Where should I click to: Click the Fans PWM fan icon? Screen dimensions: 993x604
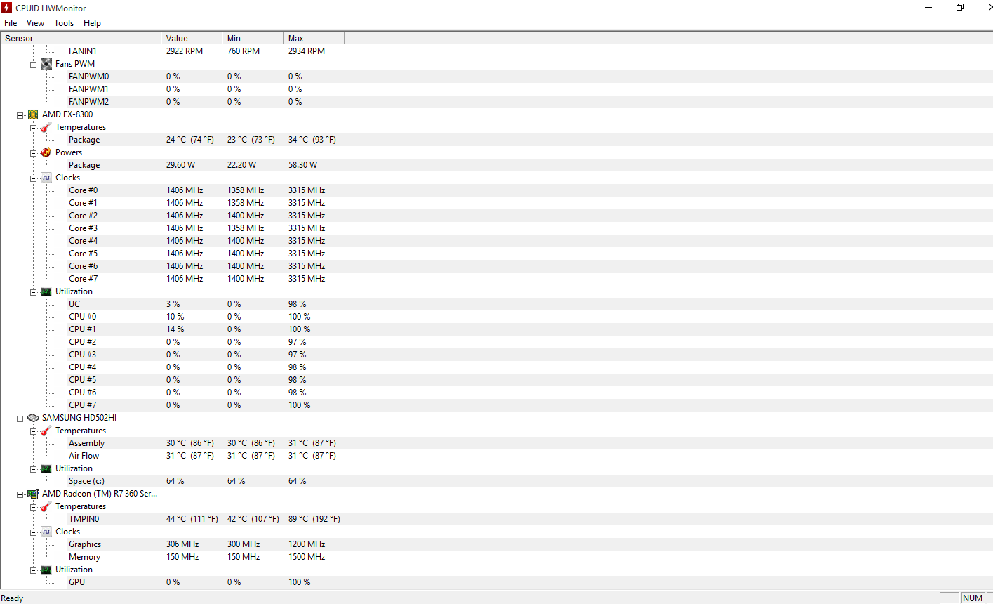pyautogui.click(x=46, y=64)
